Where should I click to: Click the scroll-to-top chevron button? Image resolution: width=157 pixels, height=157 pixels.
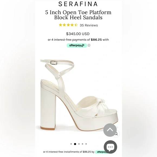click(110, 130)
